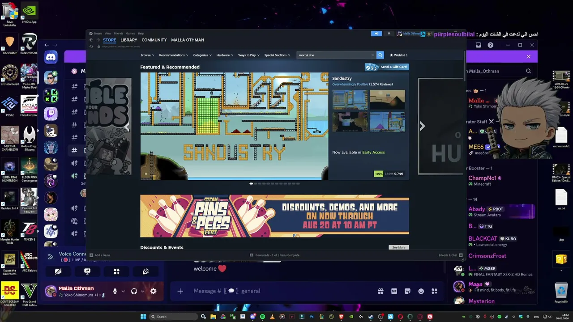
Task: Click the Windows Start button
Action: pyautogui.click(x=143, y=317)
